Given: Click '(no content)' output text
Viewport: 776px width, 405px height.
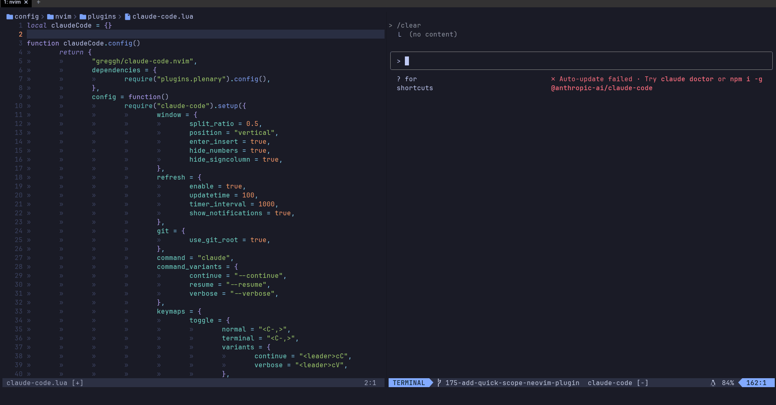Looking at the screenshot, I should (x=433, y=35).
